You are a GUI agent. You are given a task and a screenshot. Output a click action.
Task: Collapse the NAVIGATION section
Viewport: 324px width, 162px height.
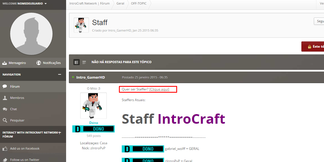(x=60, y=74)
